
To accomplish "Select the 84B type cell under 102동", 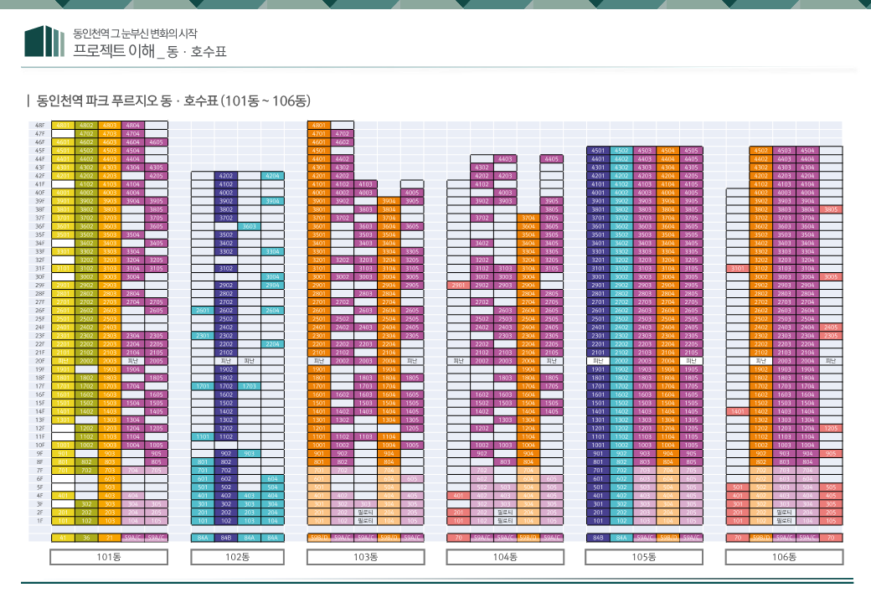I will coord(225,538).
